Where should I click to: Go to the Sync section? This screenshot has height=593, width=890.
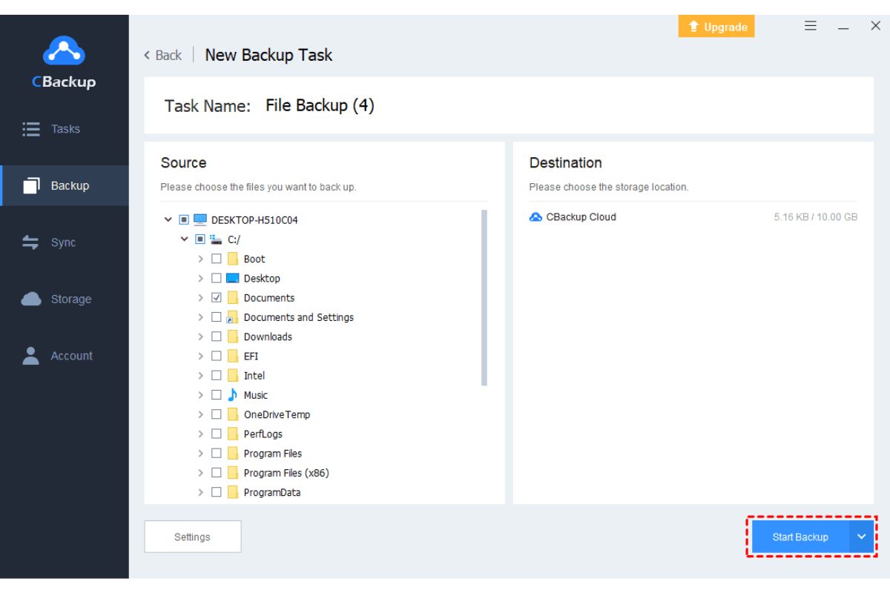(65, 242)
